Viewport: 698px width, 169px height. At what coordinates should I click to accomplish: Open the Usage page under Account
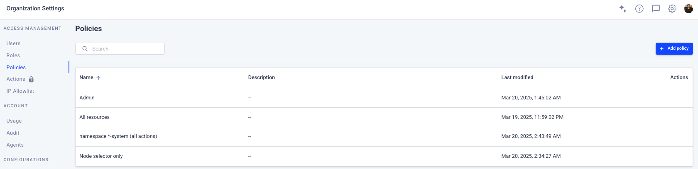(x=14, y=121)
